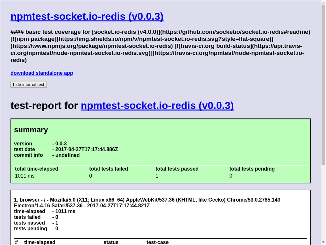Click the total tests pending value 0
The height and width of the screenshot is (245, 326).
(231, 176)
